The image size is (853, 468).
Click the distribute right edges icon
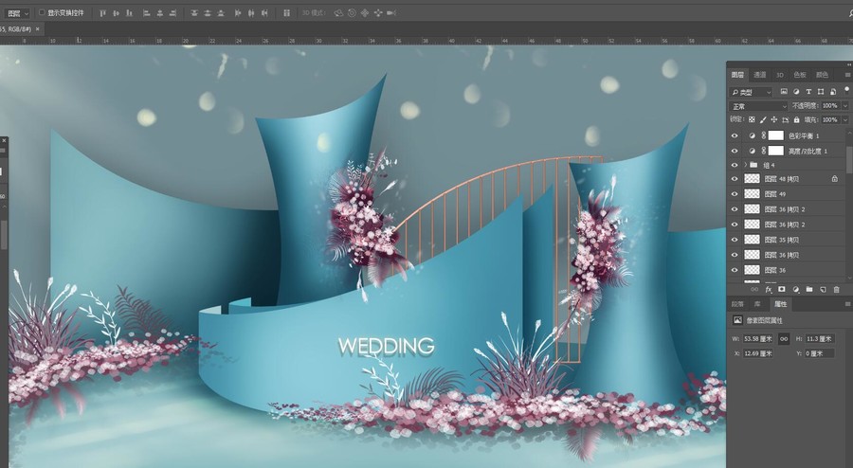point(264,13)
